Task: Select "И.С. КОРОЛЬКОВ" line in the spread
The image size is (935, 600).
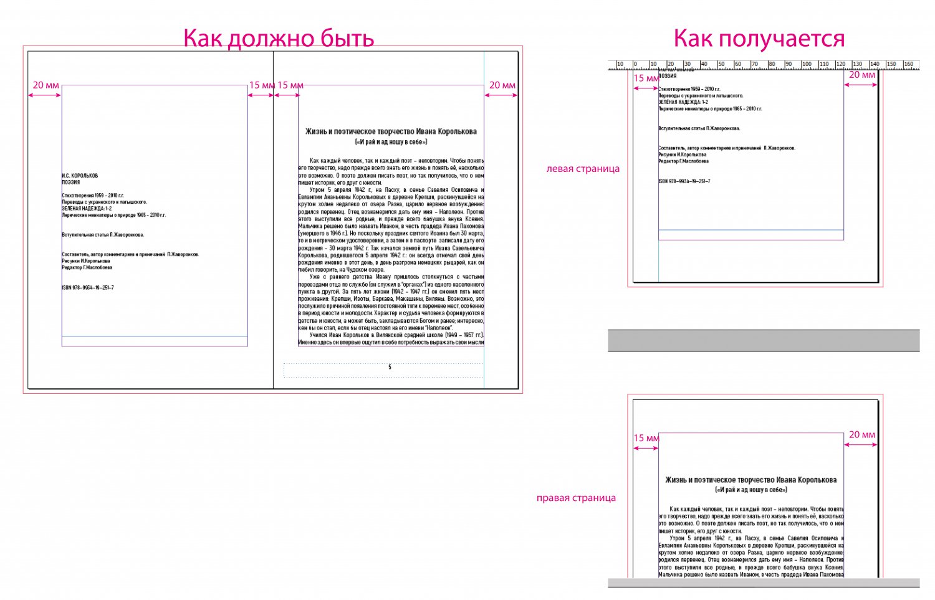Action: click(80, 176)
